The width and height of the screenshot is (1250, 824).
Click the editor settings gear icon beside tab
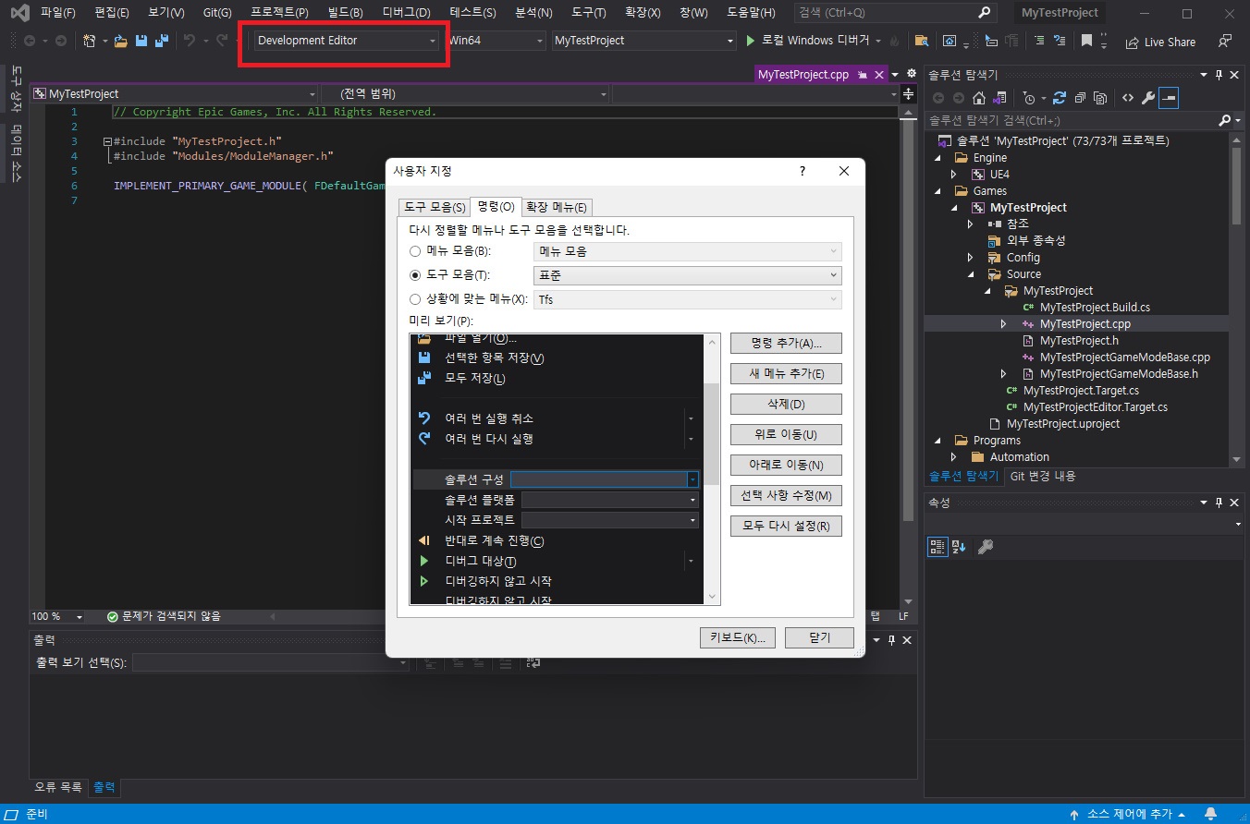point(912,74)
